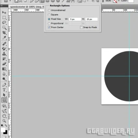Select the Eraser tool

coord(4,64)
